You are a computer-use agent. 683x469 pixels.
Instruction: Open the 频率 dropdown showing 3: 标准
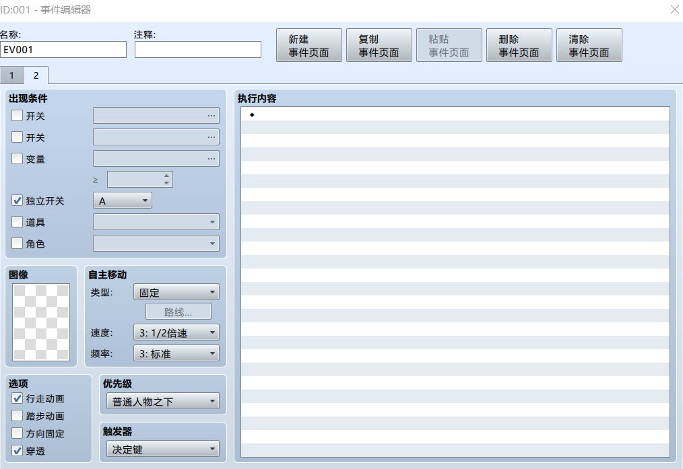pyautogui.click(x=176, y=354)
